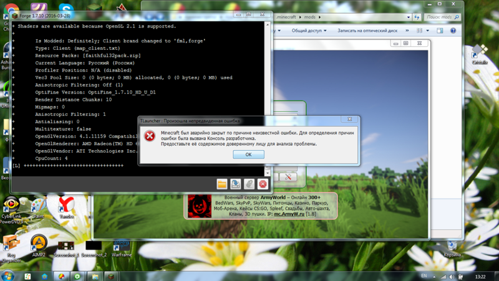Select Screenshot_2 desktop file
The image size is (499, 281).
point(94,249)
